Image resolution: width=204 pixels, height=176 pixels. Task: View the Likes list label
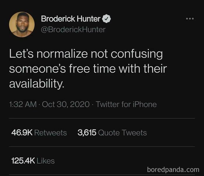(46, 161)
